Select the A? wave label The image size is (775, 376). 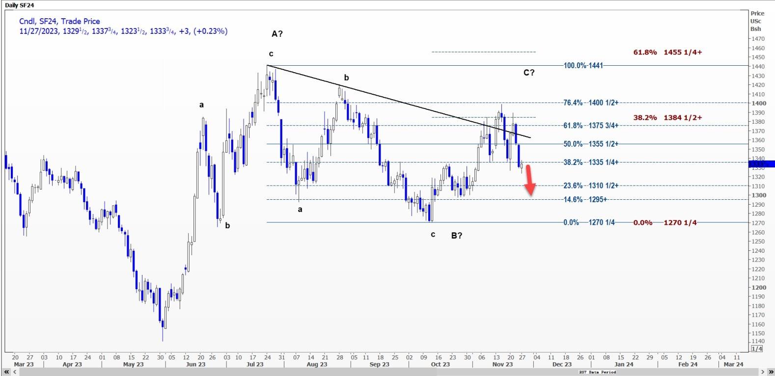pyautogui.click(x=277, y=34)
